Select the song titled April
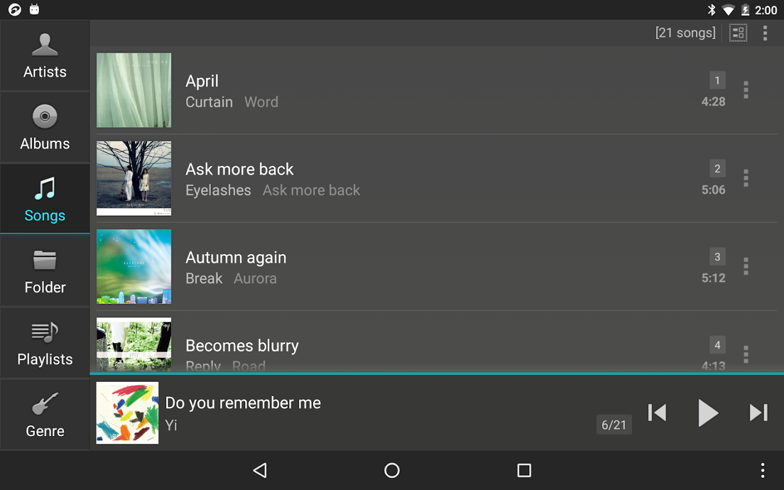This screenshot has height=490, width=784. (x=202, y=81)
